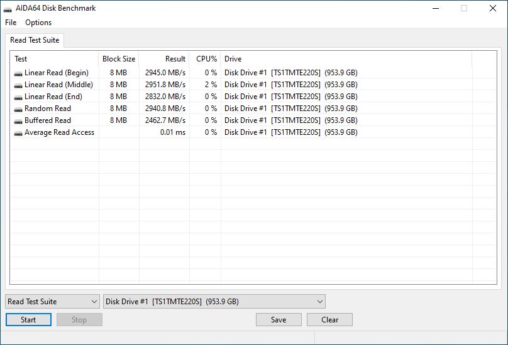Close the AIDA64 Disk Benchmark window
The image size is (508, 345).
point(493,8)
